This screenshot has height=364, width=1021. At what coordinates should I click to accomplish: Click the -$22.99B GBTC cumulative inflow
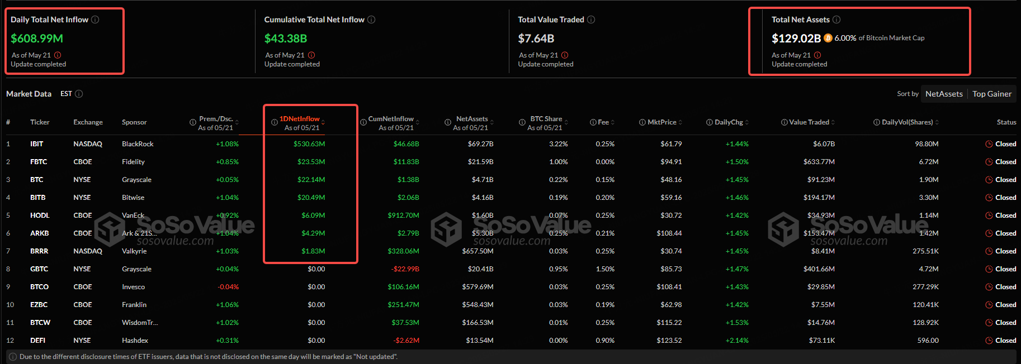(x=405, y=269)
